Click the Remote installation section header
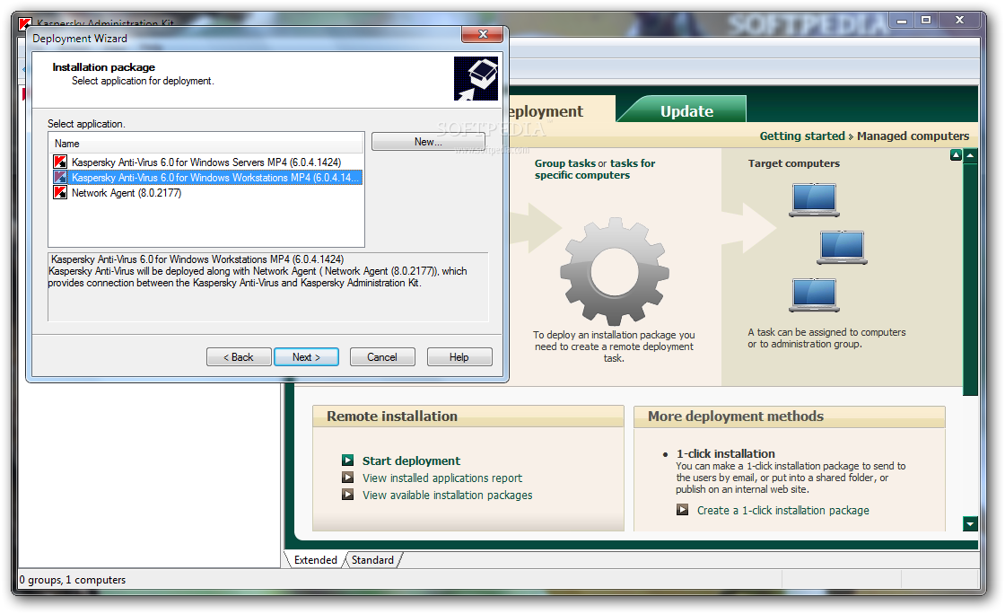Screen dimensions: 1005x614 click(468, 417)
